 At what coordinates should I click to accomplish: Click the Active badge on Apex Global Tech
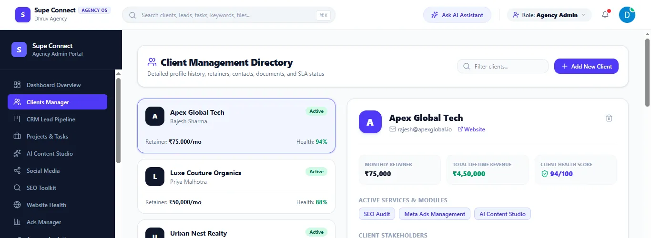(x=316, y=111)
